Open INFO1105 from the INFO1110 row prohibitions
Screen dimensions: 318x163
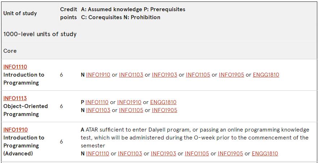click(198, 75)
